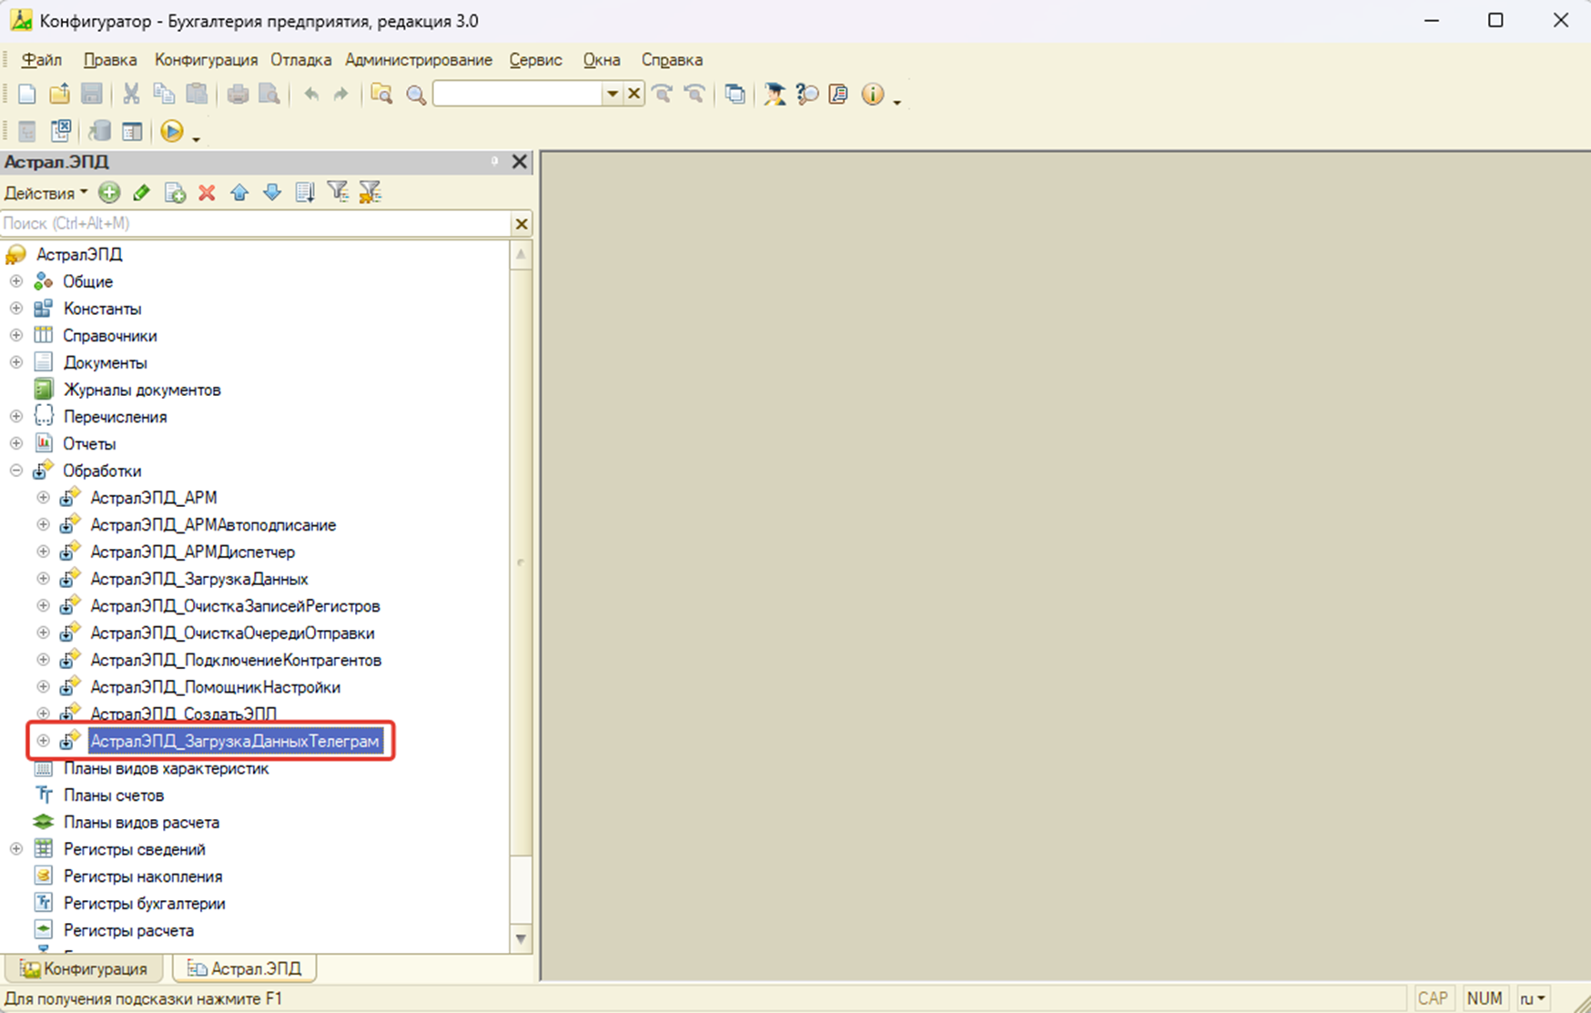Open the Администрирование menu
The height and width of the screenshot is (1013, 1591).
pyautogui.click(x=419, y=60)
